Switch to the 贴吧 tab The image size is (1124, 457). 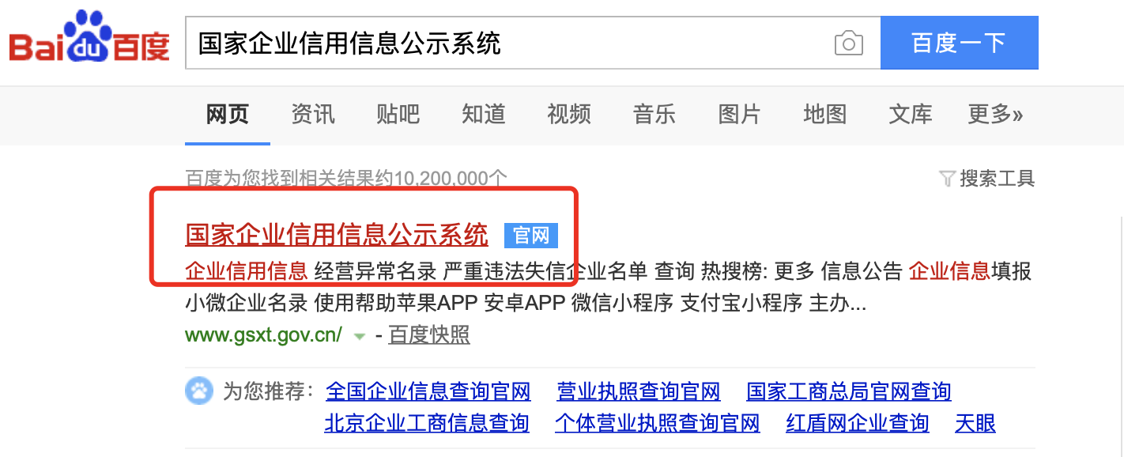pyautogui.click(x=398, y=115)
